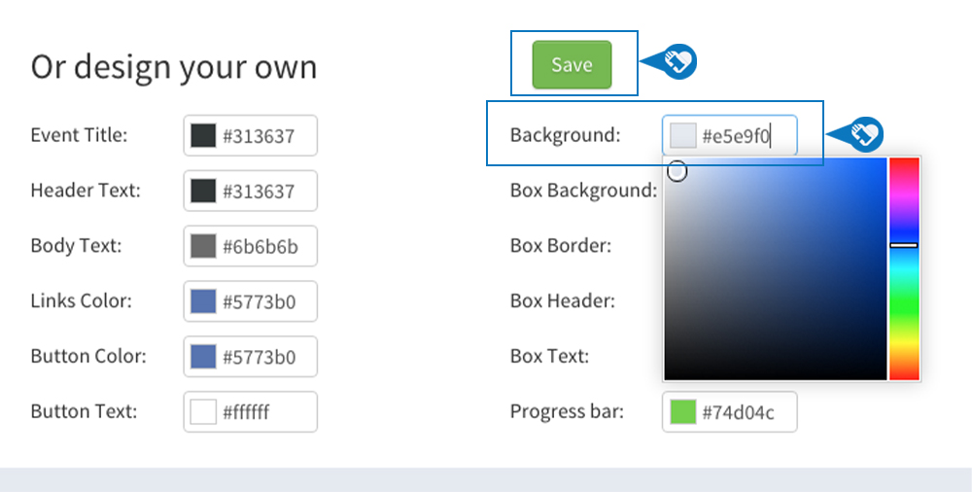
Task: Click the Event Title label
Action: pos(79,134)
